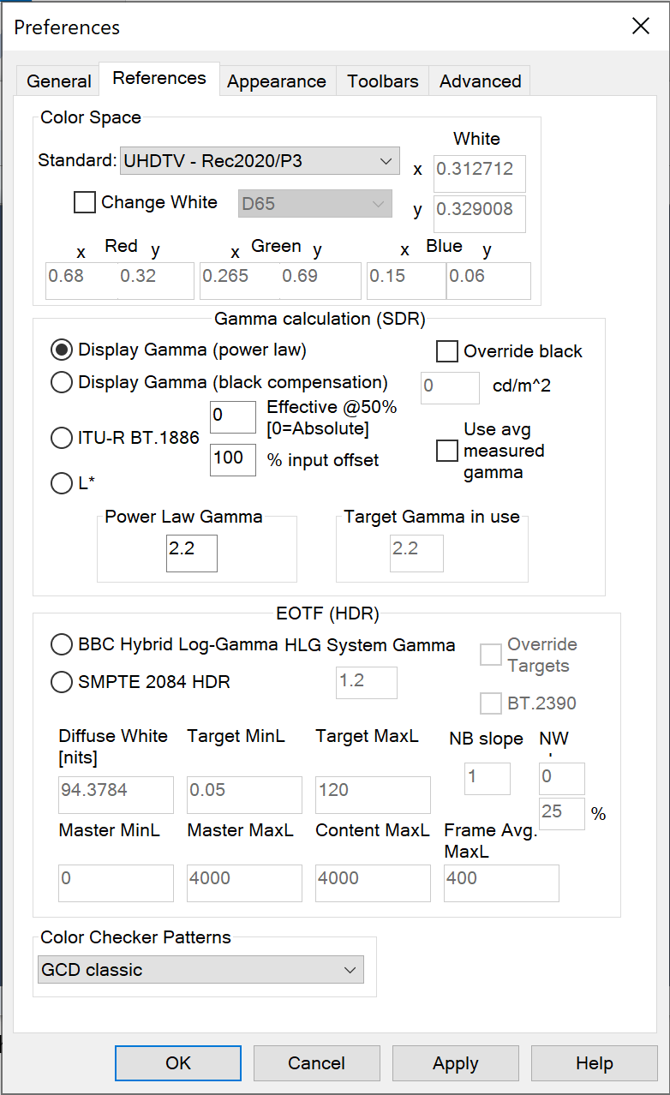Select SMPTE 2084 HDR EOTF

pyautogui.click(x=61, y=682)
